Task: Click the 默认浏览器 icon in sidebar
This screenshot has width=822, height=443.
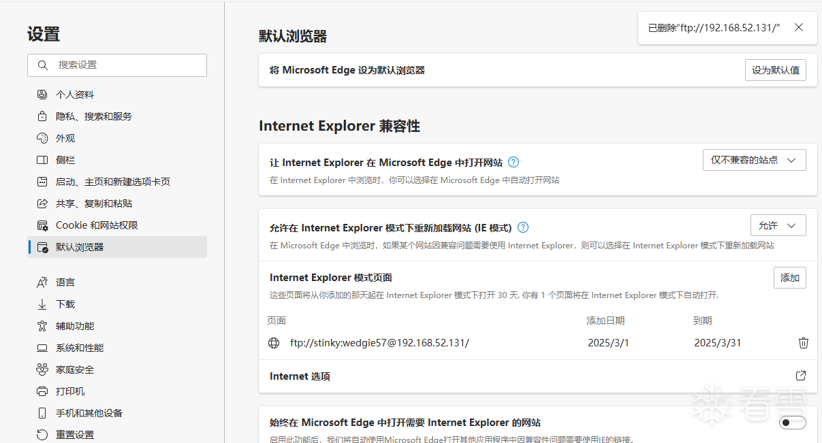Action: pyautogui.click(x=42, y=247)
